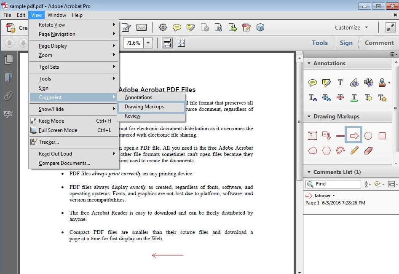399x274 pixels.
Task: Open the comments options menu dropdown
Action: coord(393,184)
